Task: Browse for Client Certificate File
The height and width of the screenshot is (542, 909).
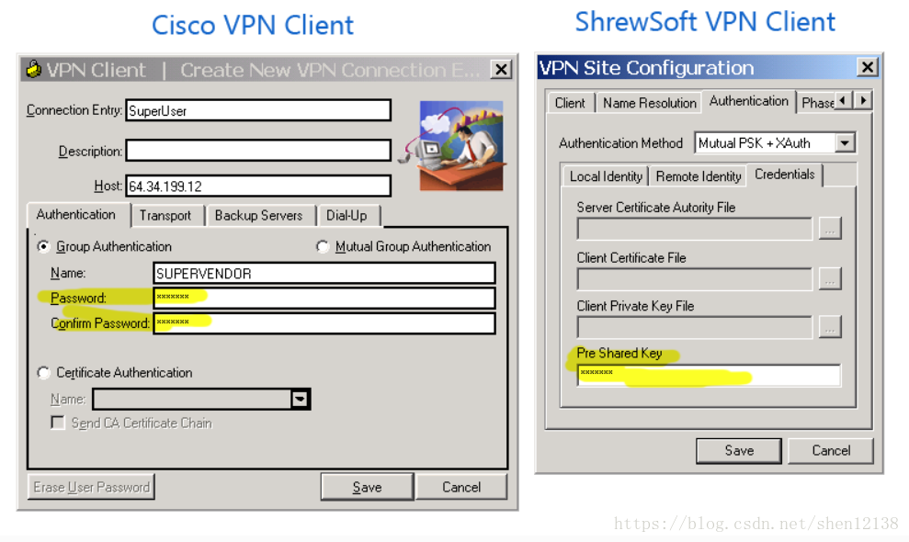Action: coord(830,279)
